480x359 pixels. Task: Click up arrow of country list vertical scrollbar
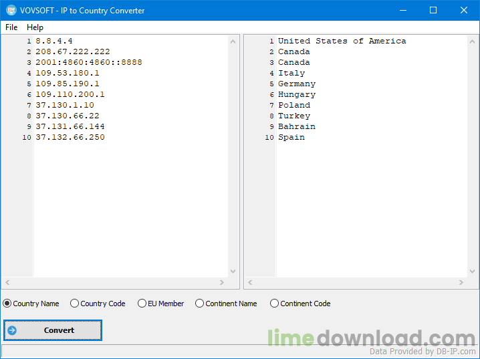coord(473,41)
